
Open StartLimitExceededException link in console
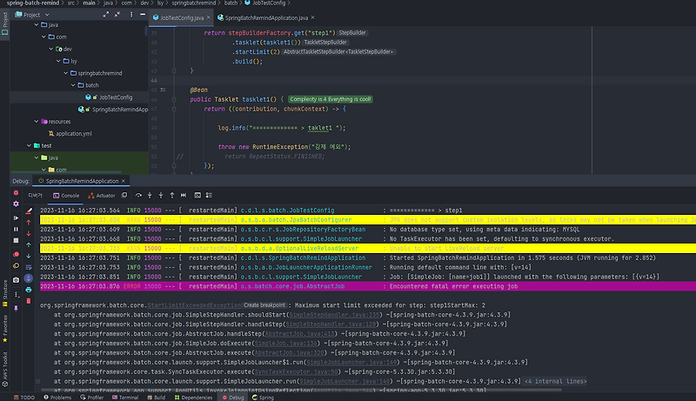194,305
